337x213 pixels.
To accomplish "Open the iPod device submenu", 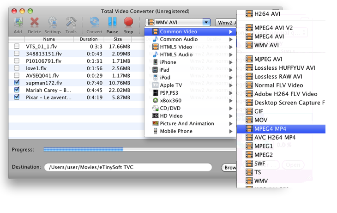I will [190, 78].
